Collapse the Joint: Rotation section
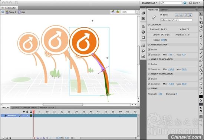Screen dimensions: 204x140 pyautogui.click(x=149, y=45)
